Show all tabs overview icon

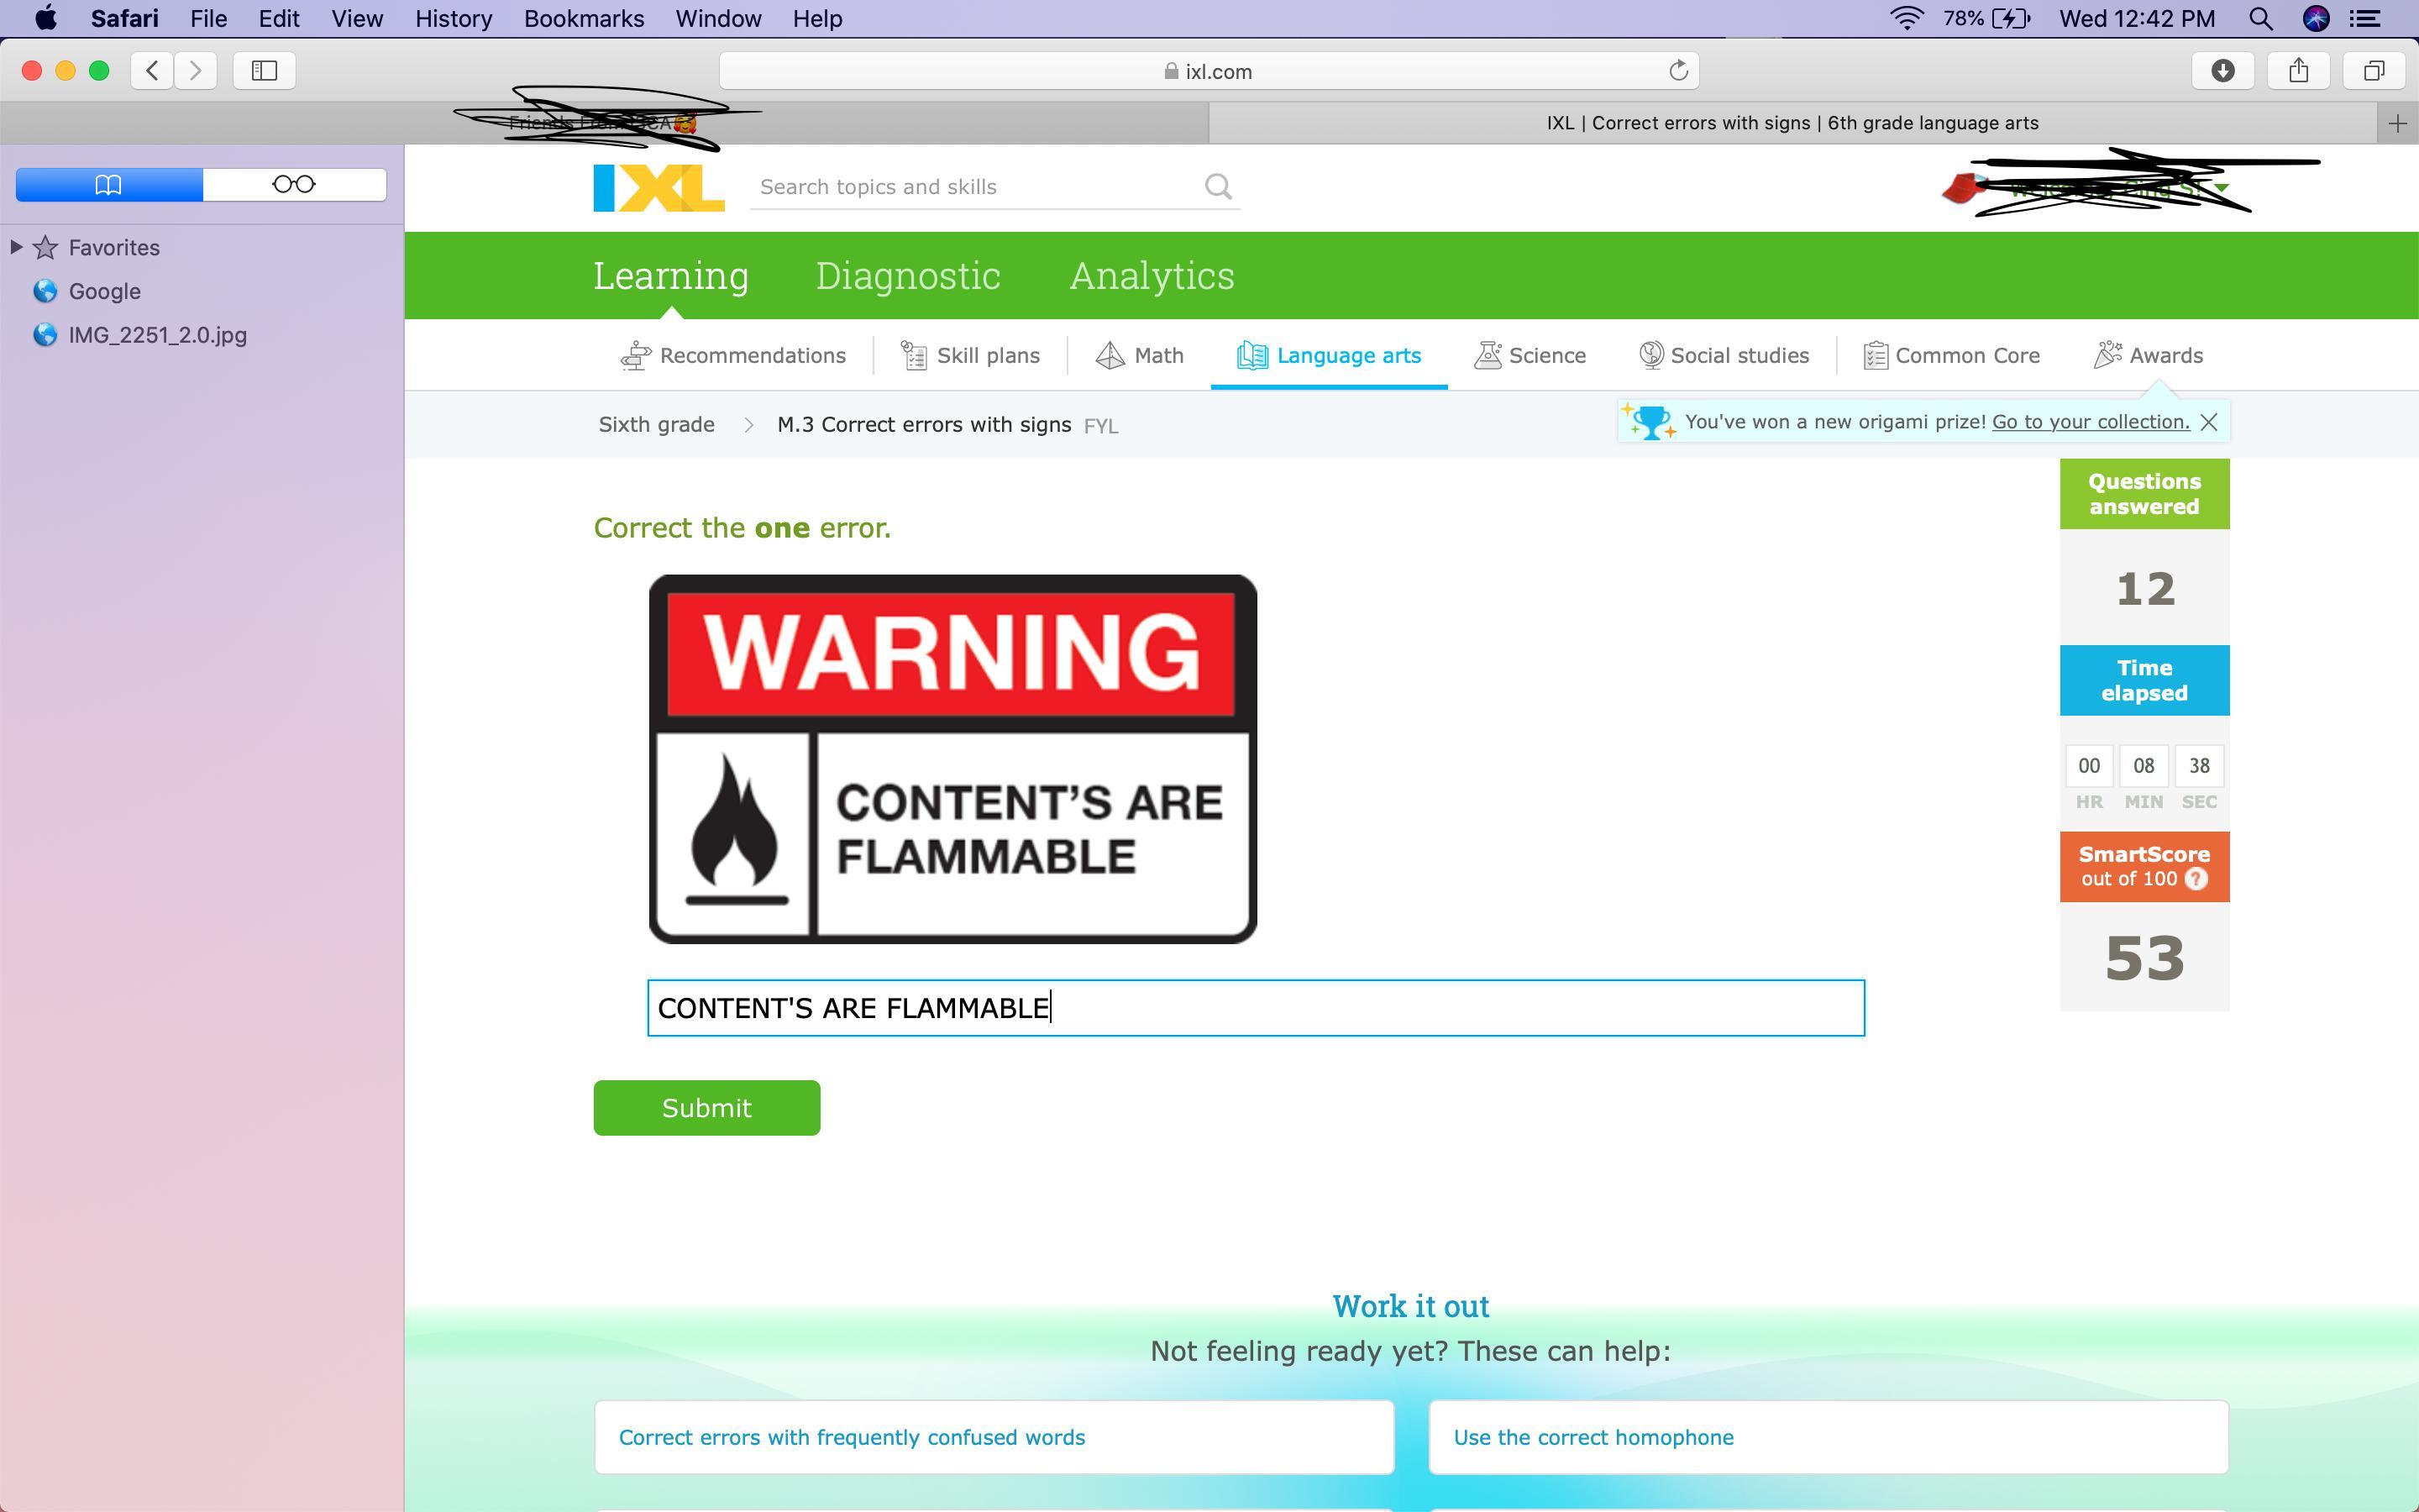point(2374,71)
